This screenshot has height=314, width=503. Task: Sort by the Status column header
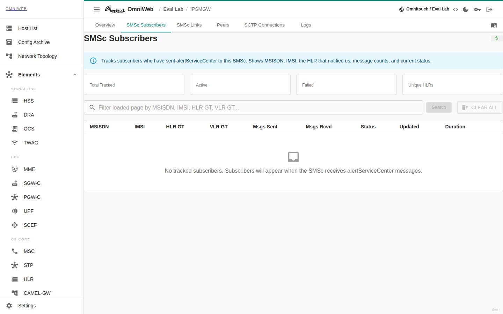(368, 127)
